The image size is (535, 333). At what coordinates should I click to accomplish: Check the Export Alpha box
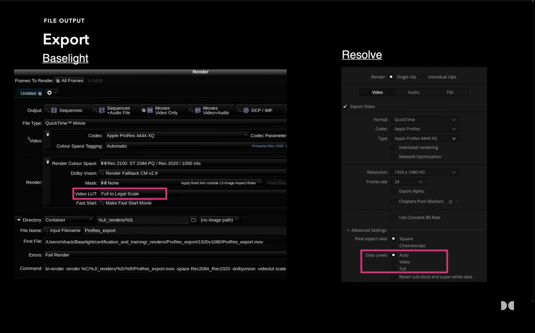pyautogui.click(x=393, y=191)
